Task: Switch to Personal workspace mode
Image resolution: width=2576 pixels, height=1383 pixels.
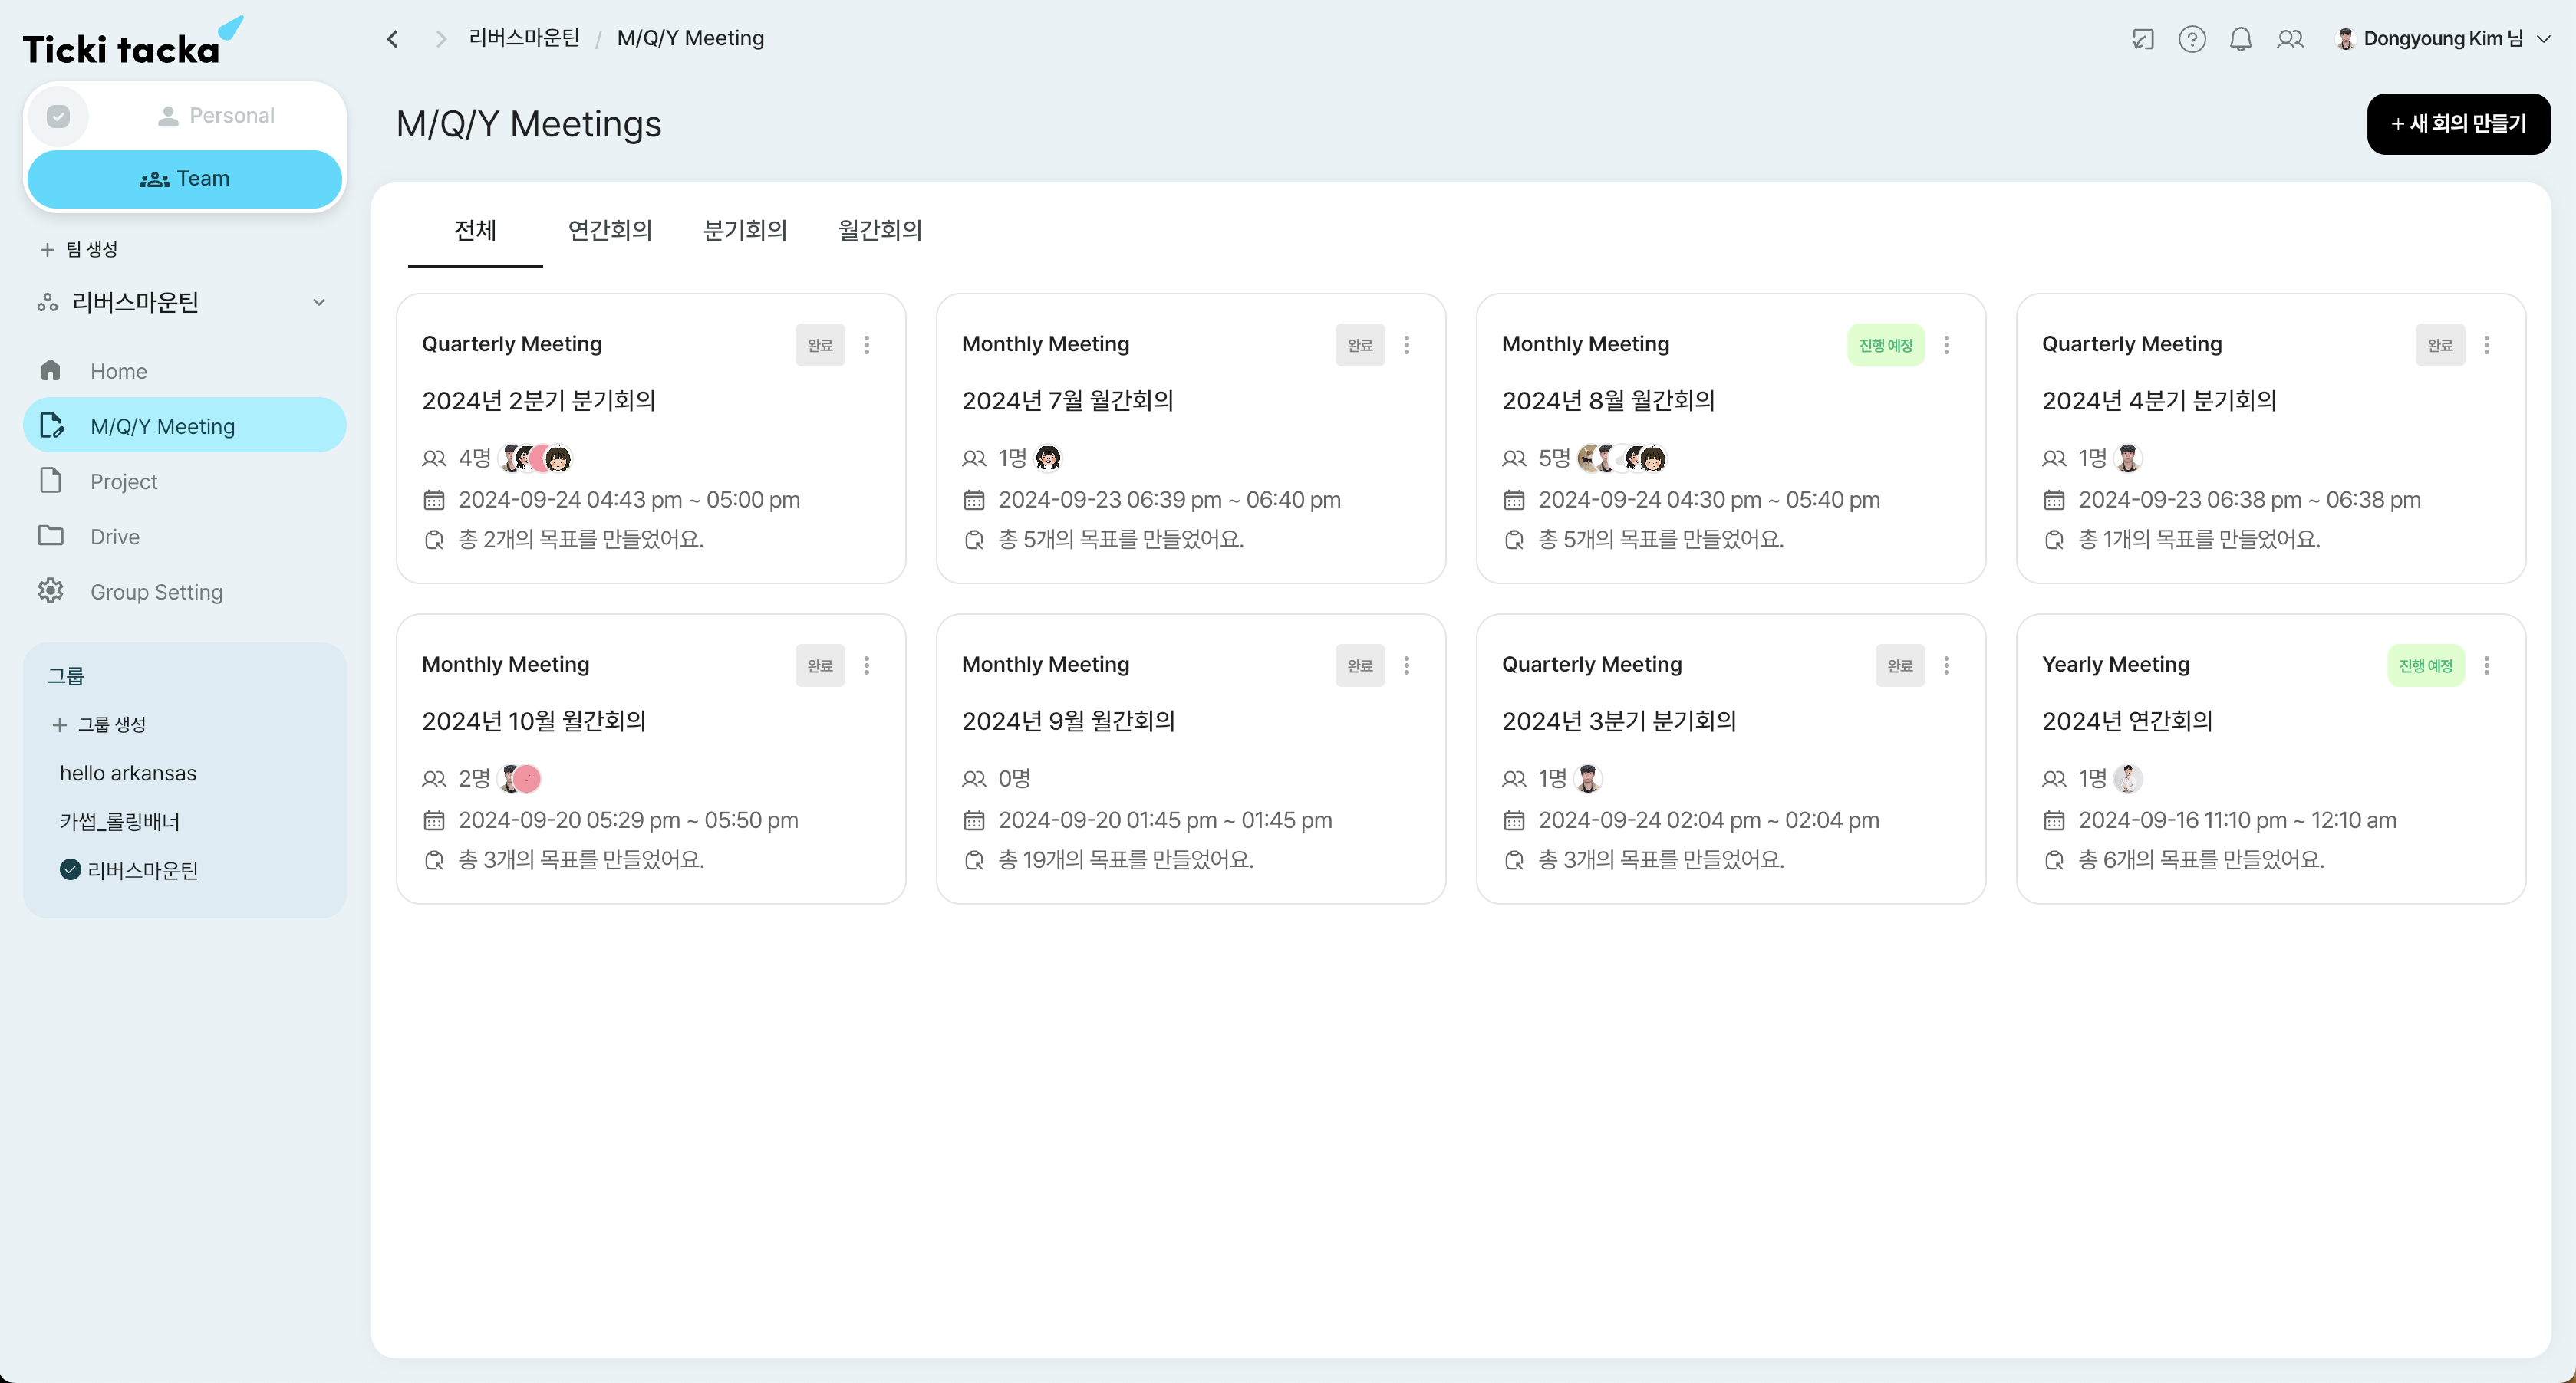Action: pos(216,116)
